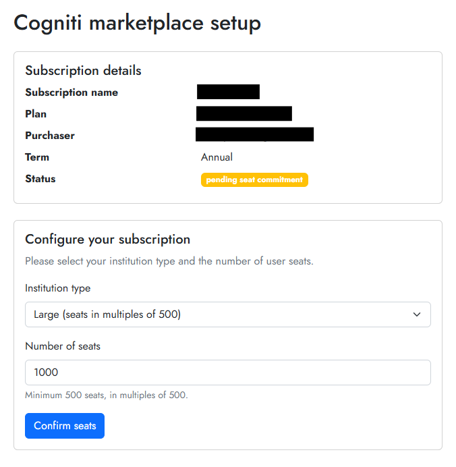Select the Annual term value
Screen dimensions: 456x467
(x=217, y=157)
